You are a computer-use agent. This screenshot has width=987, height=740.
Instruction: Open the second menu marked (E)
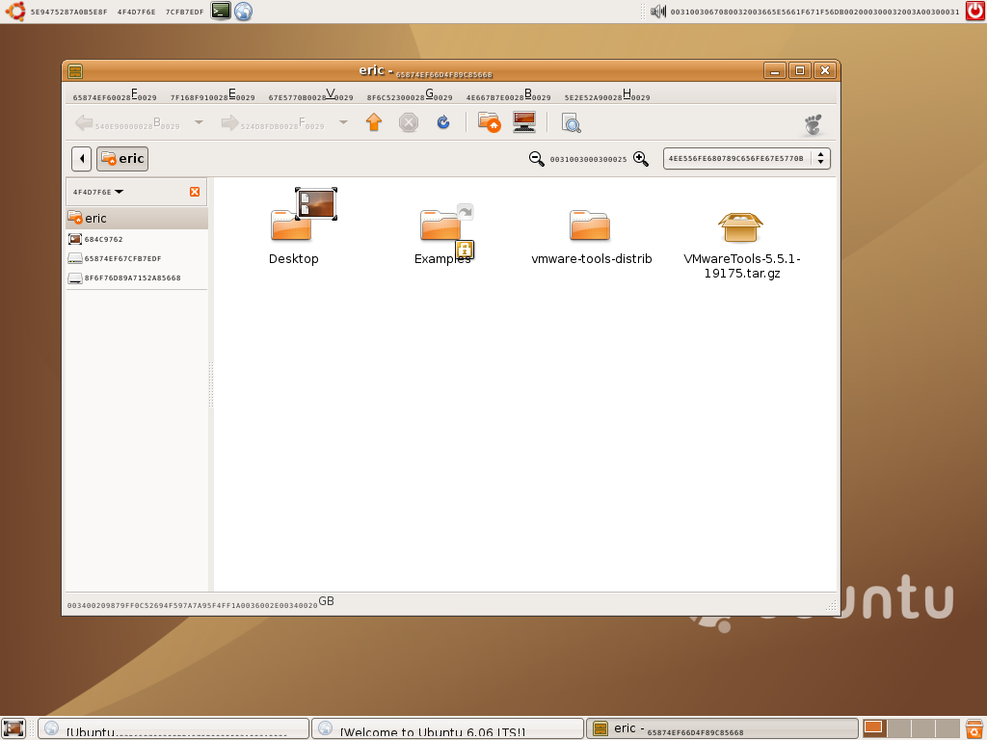(213, 95)
